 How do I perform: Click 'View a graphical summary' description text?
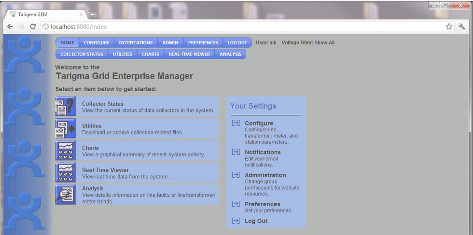tap(144, 154)
